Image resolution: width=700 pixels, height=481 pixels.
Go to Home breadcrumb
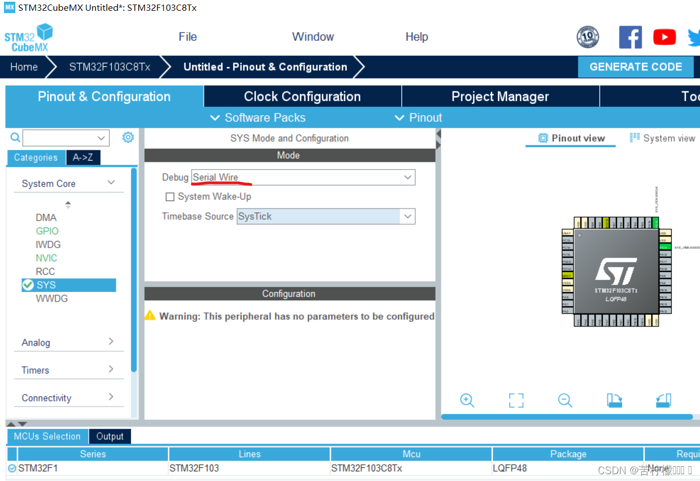coord(24,67)
